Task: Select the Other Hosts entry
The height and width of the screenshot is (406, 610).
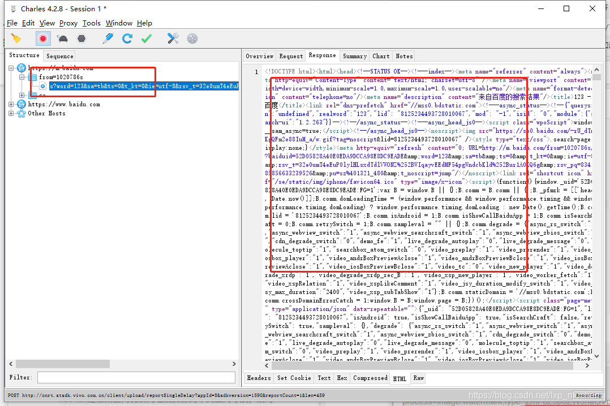Action: pos(46,114)
